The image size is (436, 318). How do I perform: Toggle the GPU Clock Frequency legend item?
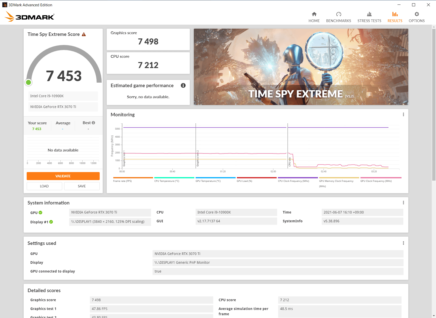point(381,180)
